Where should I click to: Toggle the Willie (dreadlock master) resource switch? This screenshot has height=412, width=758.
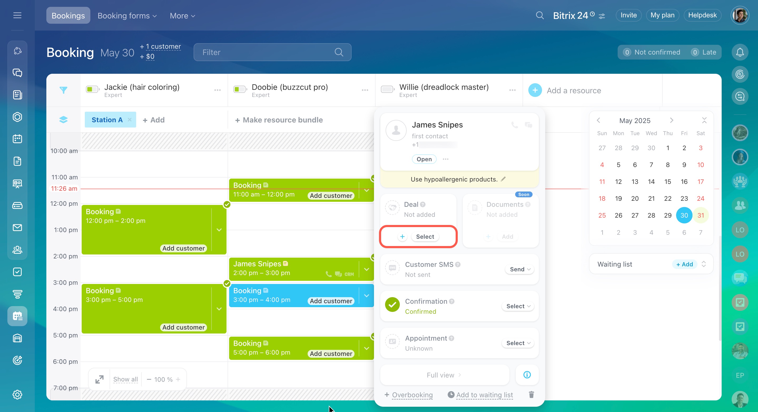387,89
